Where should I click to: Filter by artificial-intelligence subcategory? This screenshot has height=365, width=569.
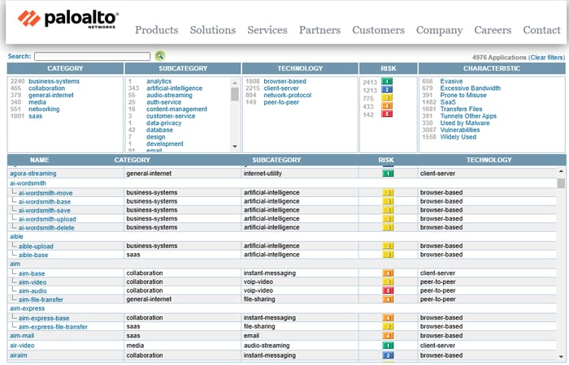174,88
